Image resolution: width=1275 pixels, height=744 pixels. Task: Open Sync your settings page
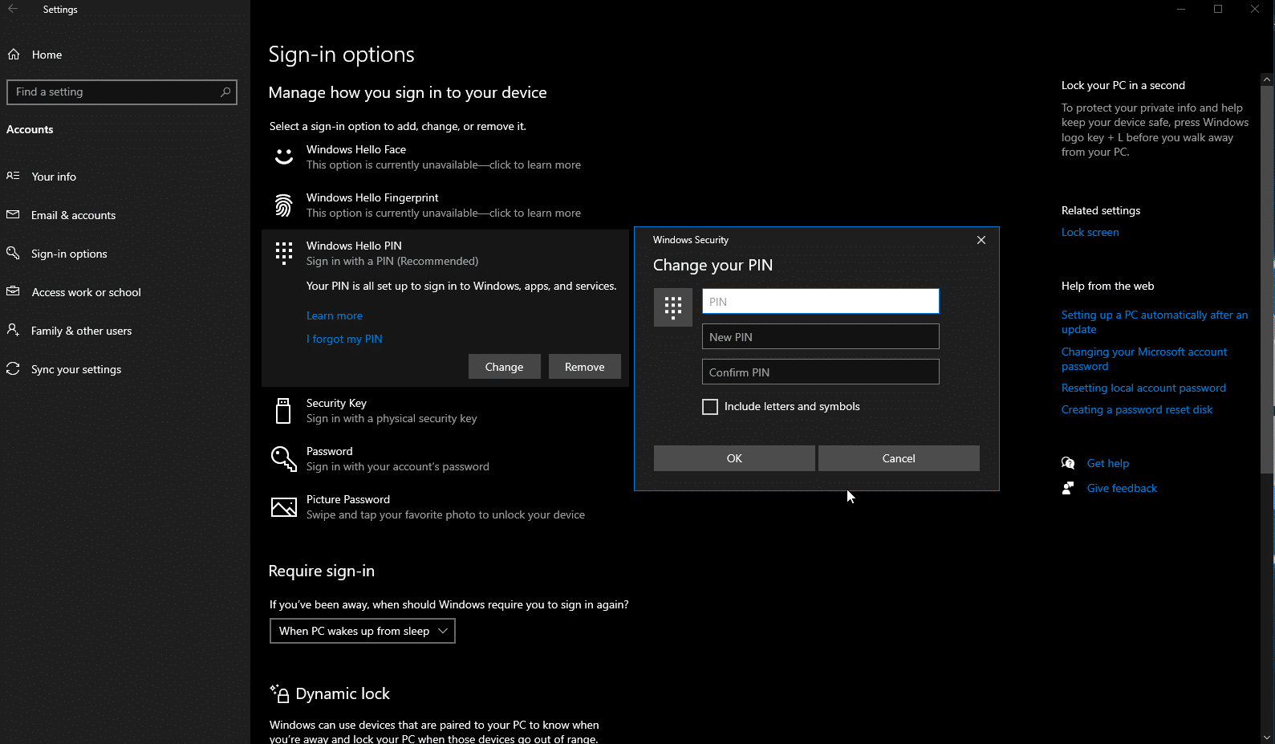click(x=76, y=369)
